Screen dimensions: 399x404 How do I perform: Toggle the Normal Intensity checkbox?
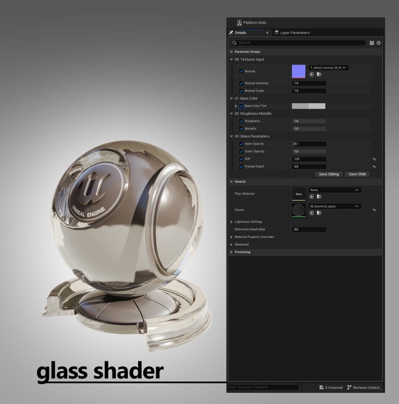241,83
